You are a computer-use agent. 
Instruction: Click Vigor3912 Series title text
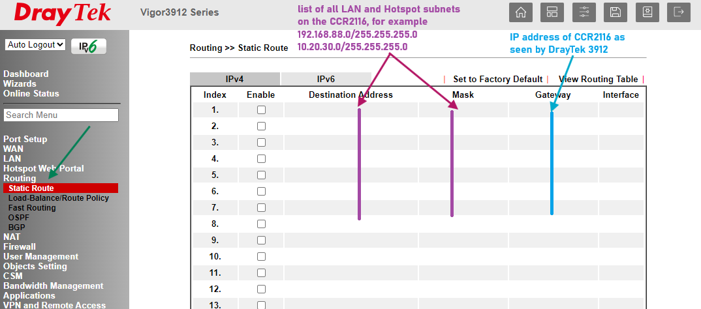(179, 12)
